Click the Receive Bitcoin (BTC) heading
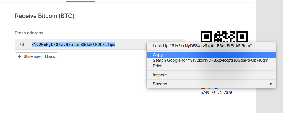 coord(44,16)
